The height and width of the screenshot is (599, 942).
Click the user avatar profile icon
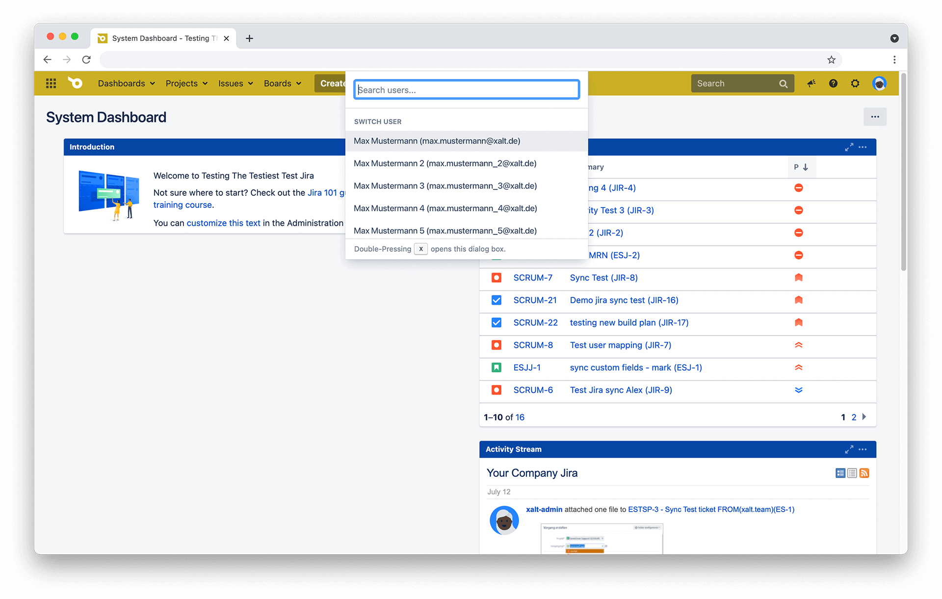pyautogui.click(x=880, y=83)
